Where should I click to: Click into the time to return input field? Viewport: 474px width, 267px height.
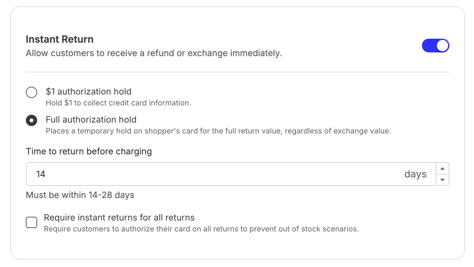[218, 174]
